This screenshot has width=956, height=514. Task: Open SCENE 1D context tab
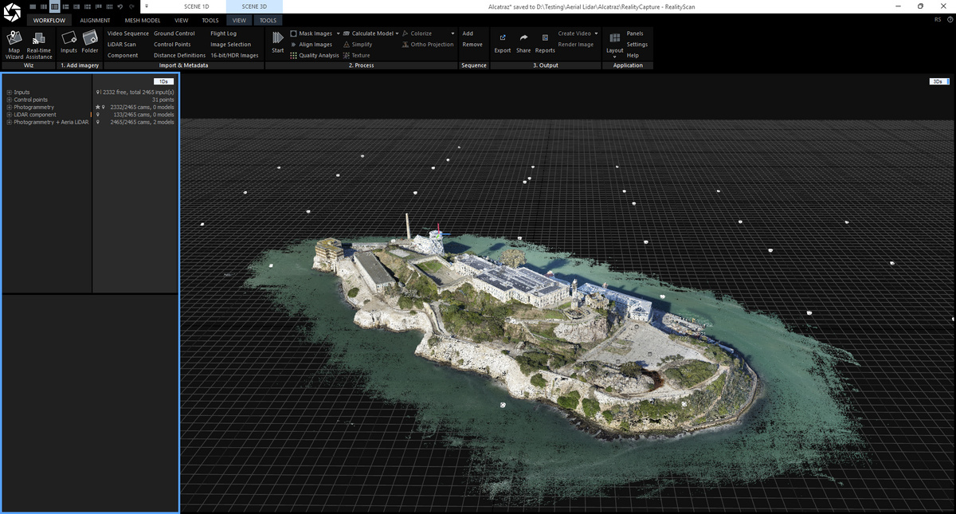coord(196,6)
